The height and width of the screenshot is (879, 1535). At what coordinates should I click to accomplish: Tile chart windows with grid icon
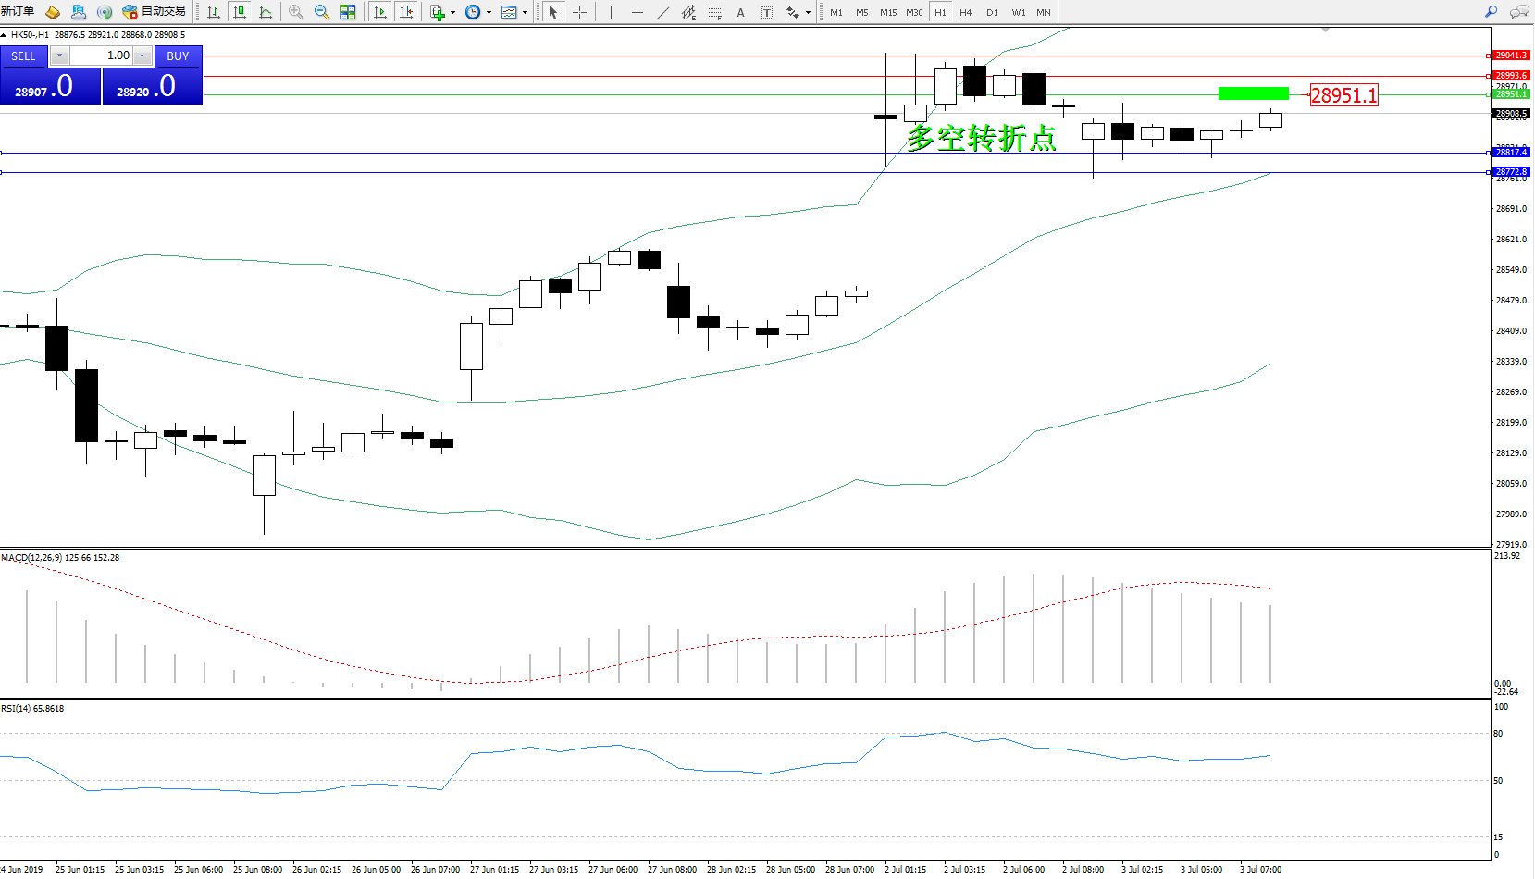(348, 12)
